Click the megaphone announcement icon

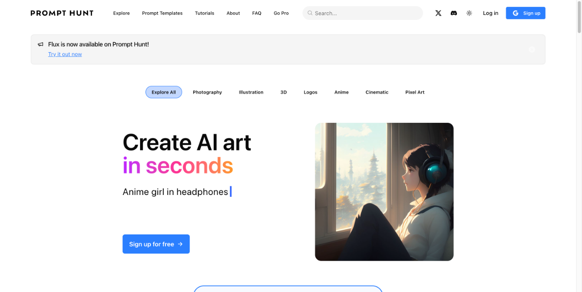pyautogui.click(x=40, y=44)
